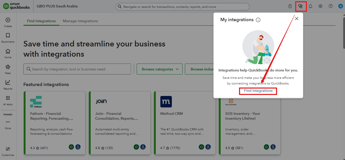Click the Find integrations link in popup
Image resolution: width=345 pixels, height=160 pixels.
pos(258,91)
